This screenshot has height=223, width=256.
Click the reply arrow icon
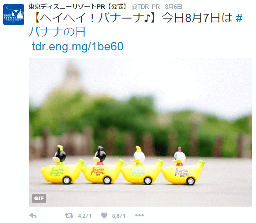tap(33, 215)
